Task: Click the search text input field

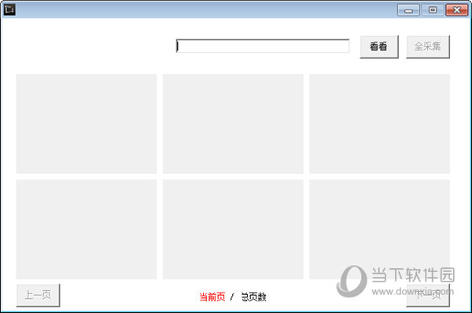Action: click(263, 46)
